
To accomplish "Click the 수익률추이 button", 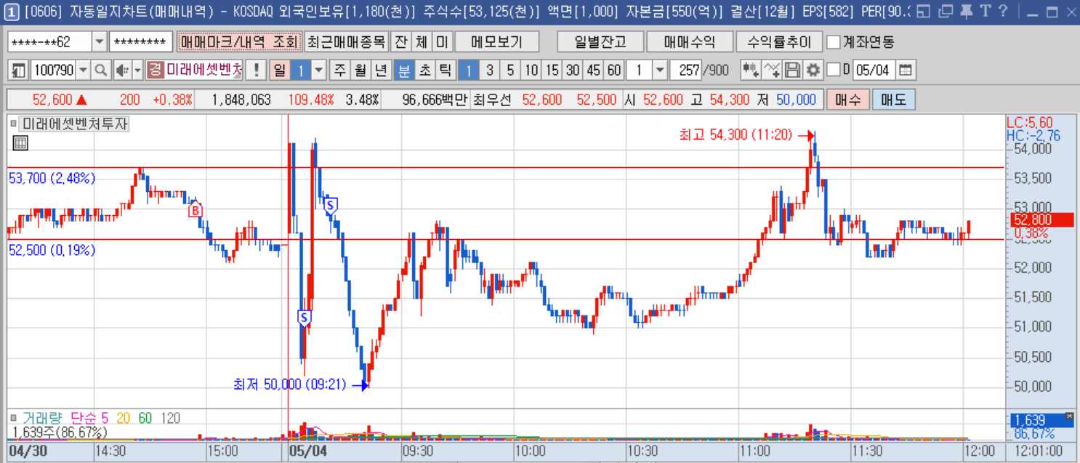I will 778,41.
